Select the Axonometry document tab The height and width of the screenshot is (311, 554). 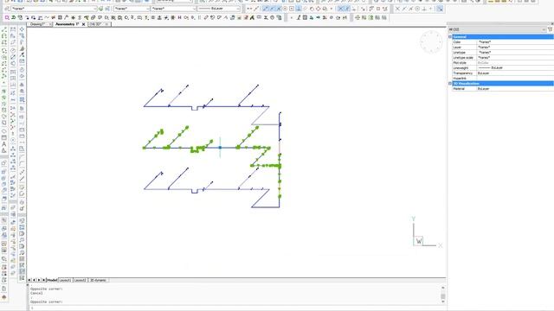(67, 24)
